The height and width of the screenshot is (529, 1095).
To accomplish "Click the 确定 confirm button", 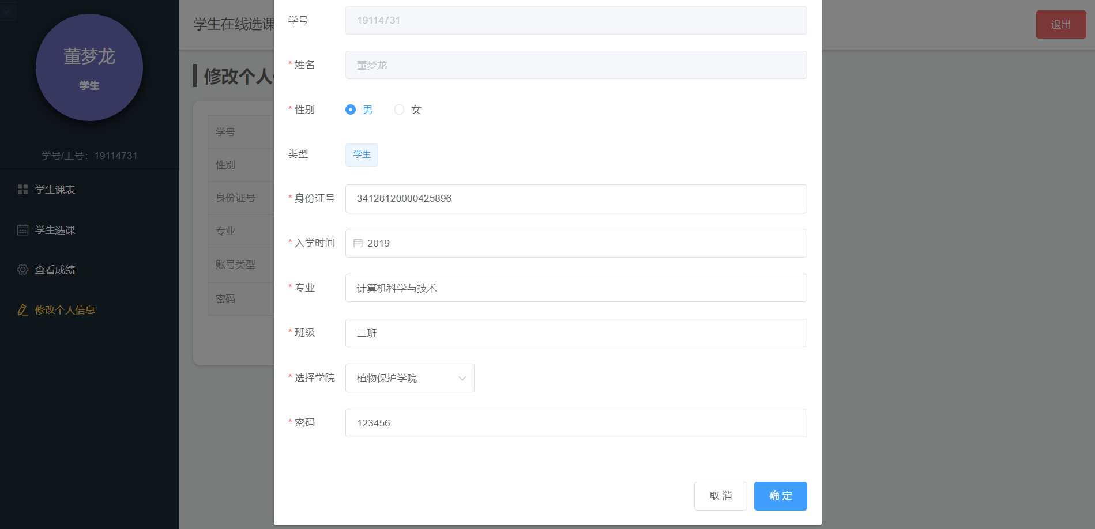I will (x=781, y=496).
